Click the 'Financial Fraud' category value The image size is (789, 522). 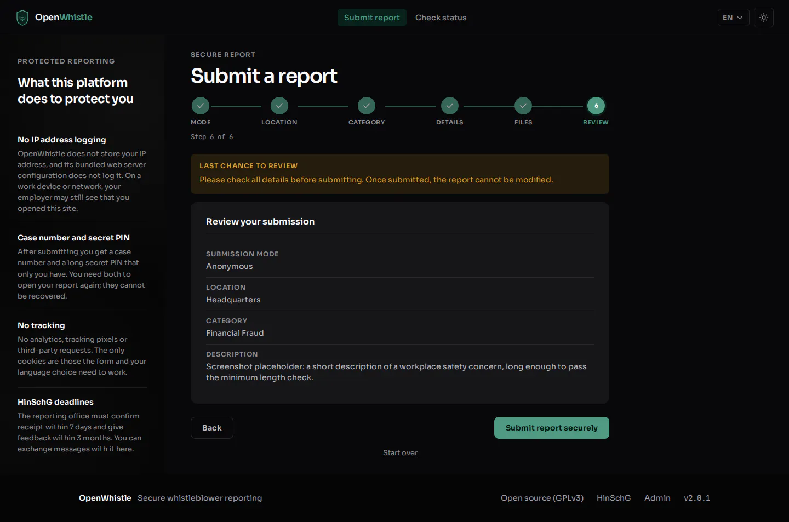click(235, 333)
